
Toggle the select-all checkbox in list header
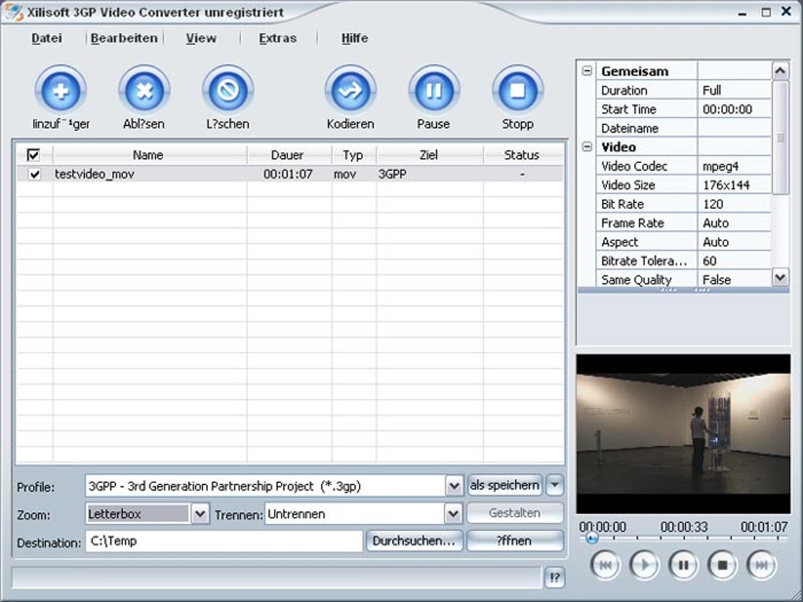tap(34, 155)
